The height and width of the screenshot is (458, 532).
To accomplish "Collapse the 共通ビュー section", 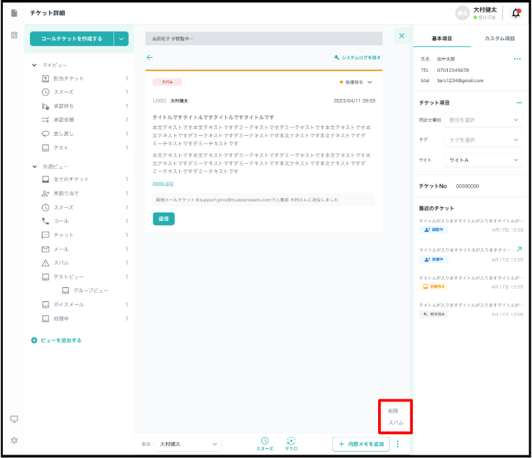I will click(35, 167).
